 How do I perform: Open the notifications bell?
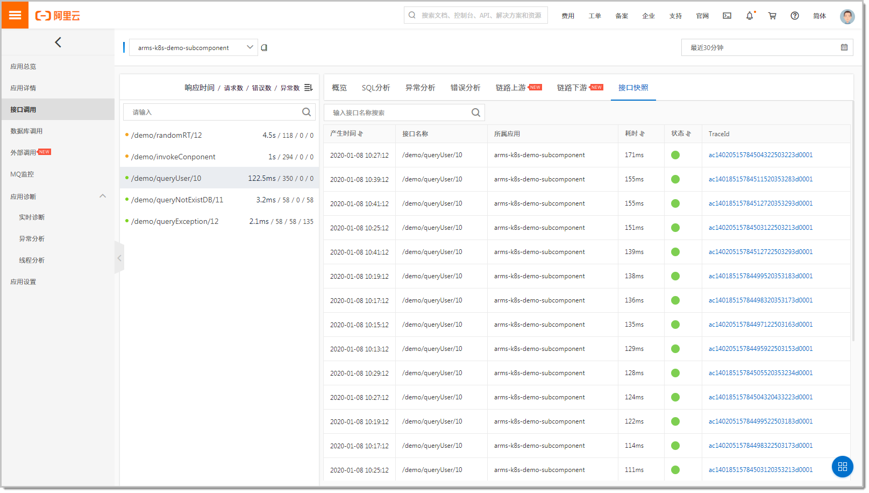(x=750, y=16)
